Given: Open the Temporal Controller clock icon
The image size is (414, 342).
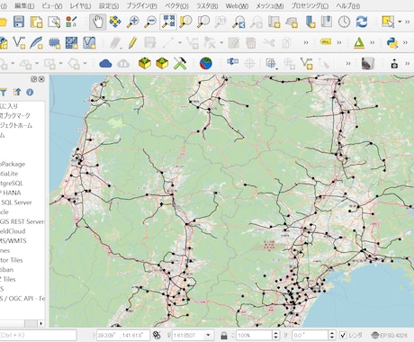Looking at the screenshot, I should coord(344,22).
